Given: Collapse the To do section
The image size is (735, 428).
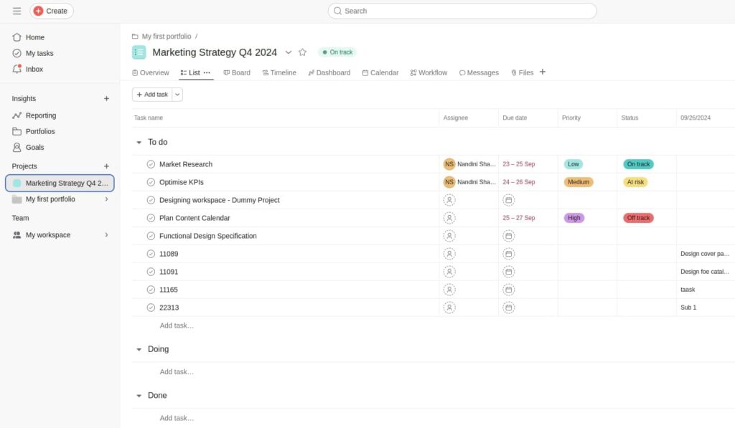Looking at the screenshot, I should coord(139,143).
